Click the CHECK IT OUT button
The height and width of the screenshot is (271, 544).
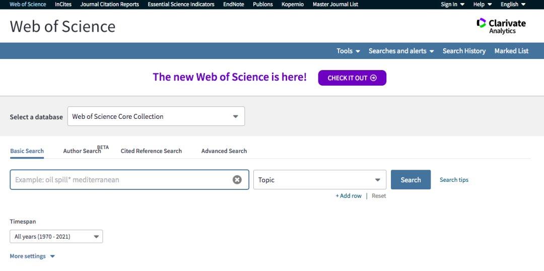[x=352, y=78]
